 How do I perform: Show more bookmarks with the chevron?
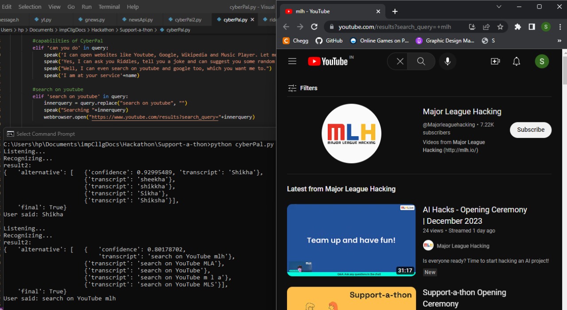pos(559,41)
